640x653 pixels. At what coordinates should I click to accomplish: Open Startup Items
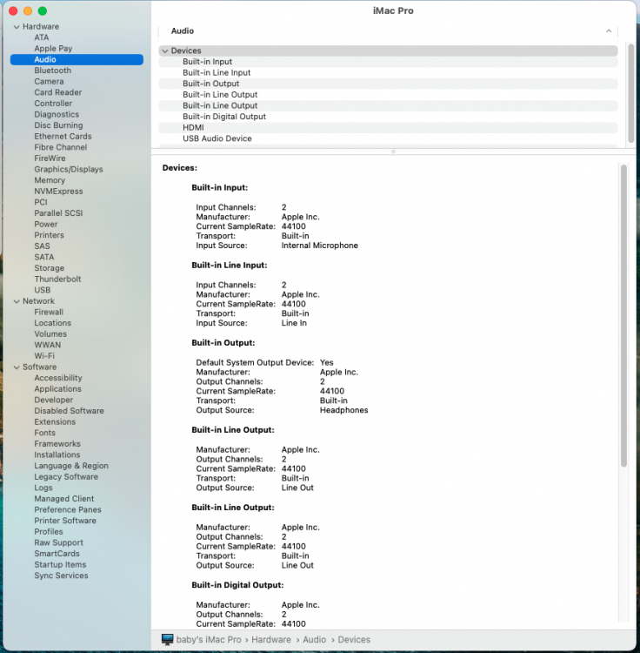[x=60, y=565]
